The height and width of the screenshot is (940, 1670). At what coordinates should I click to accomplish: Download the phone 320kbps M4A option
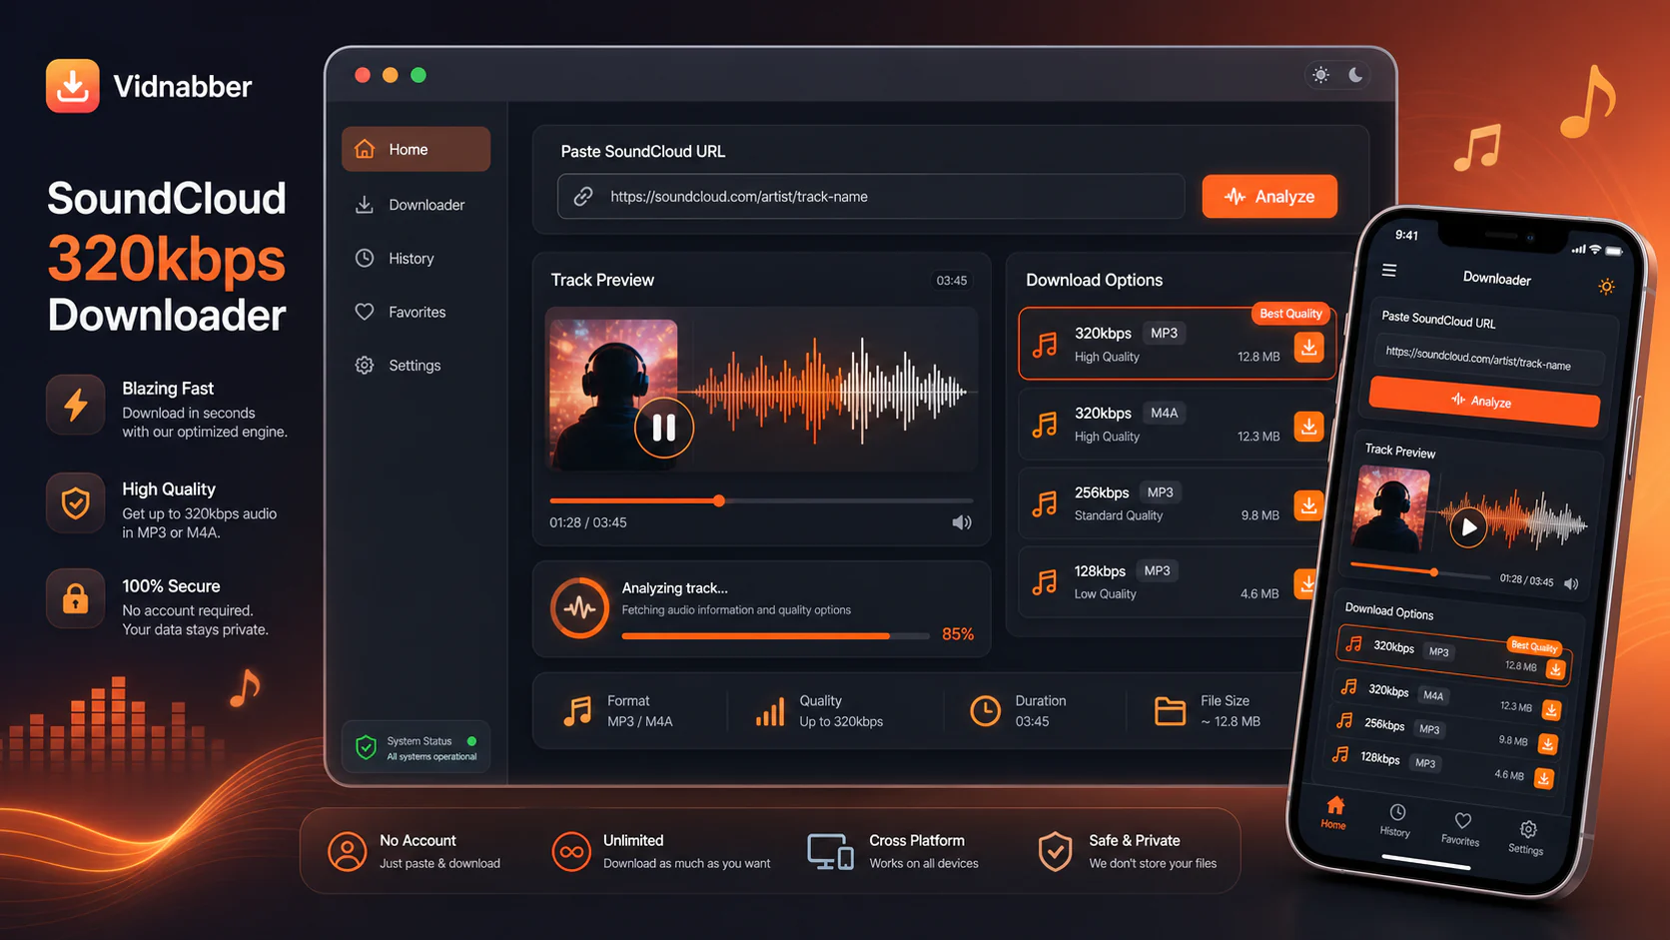(x=1551, y=710)
